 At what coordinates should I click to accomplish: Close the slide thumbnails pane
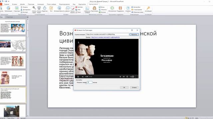pos(28,17)
